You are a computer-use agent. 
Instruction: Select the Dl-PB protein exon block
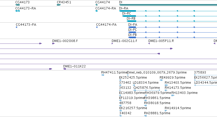pyautogui.click(x=132, y=37)
